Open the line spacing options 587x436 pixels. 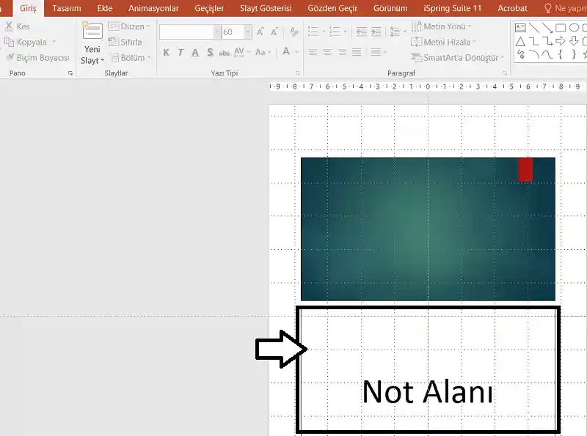coord(398,32)
